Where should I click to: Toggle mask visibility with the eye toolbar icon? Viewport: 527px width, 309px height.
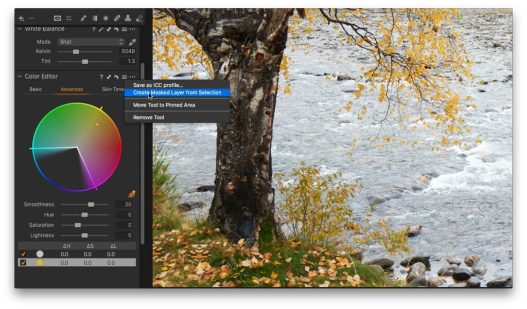(x=57, y=17)
